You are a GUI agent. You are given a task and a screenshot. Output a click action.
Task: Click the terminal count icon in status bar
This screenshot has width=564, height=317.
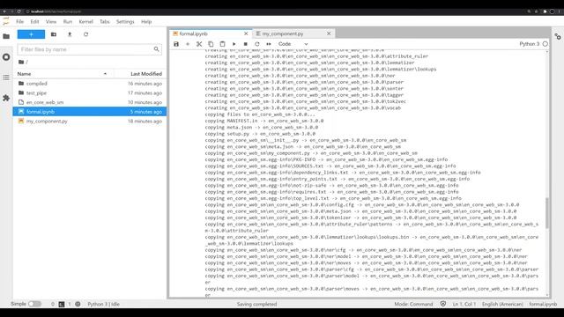(x=62, y=304)
